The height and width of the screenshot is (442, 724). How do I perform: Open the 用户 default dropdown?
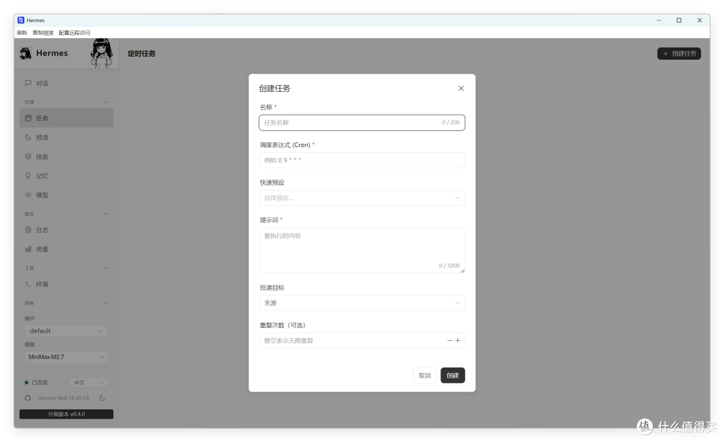(66, 331)
